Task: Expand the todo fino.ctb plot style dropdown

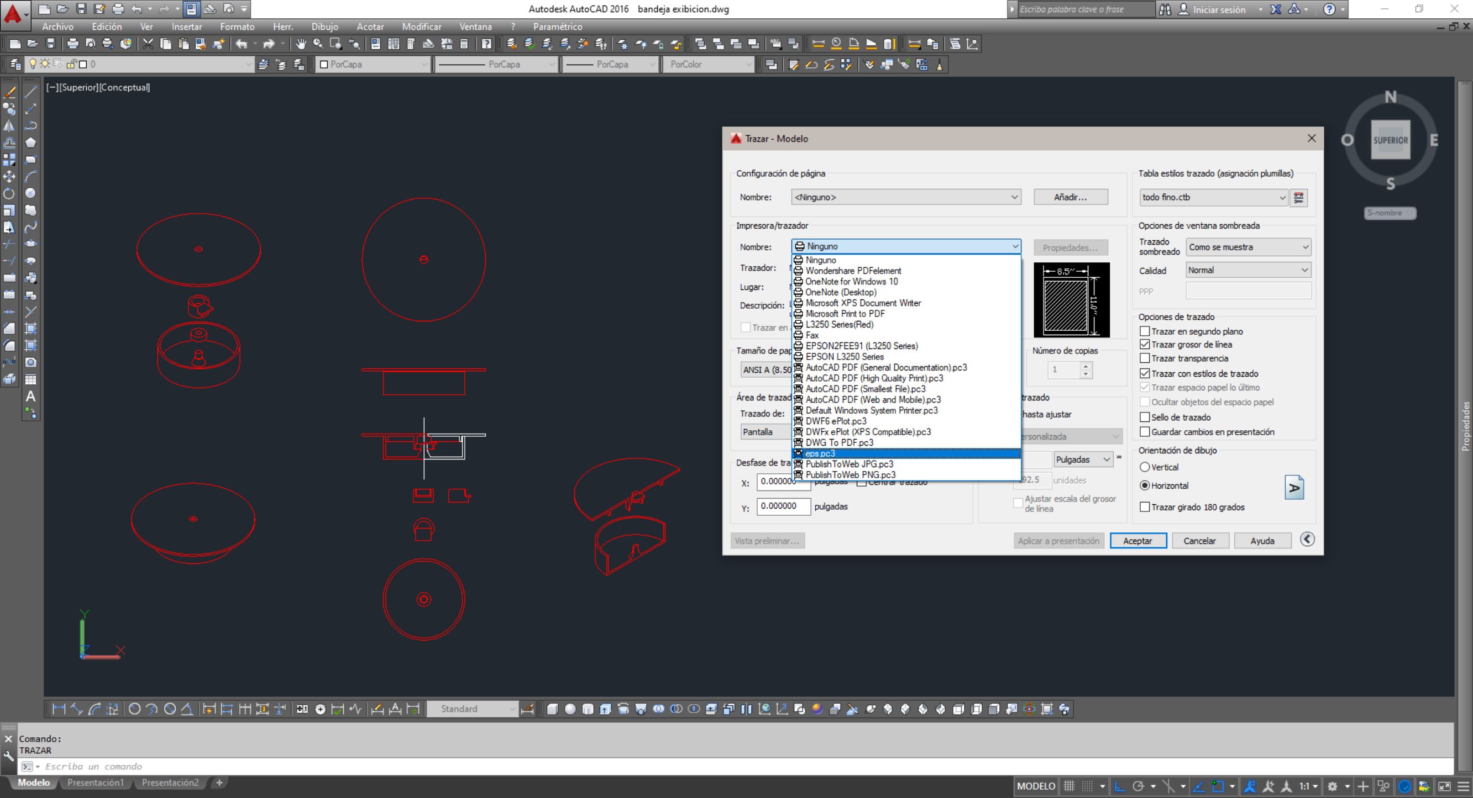Action: click(x=1212, y=198)
